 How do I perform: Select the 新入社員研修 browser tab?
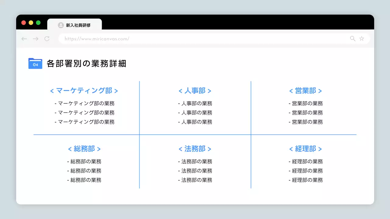[x=77, y=25]
